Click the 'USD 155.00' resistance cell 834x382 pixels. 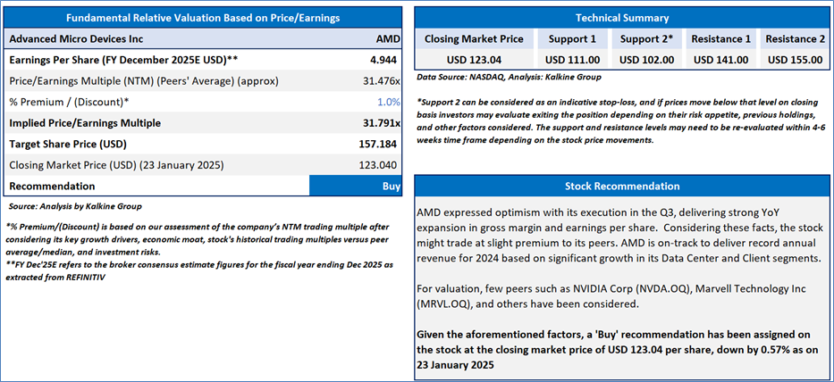[x=795, y=60]
